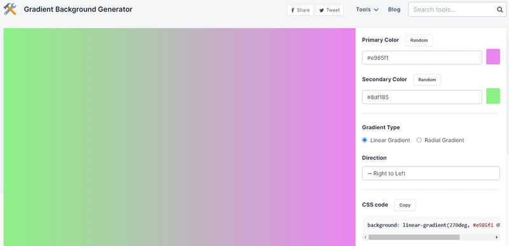The height and width of the screenshot is (246, 509).
Task: Randomize the Secondary Color
Action: 427,79
